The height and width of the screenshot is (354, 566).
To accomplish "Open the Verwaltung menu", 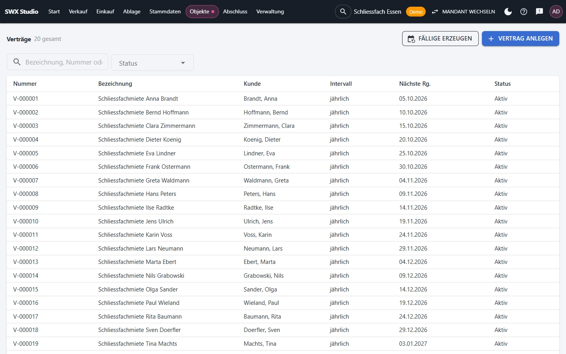I will click(270, 11).
